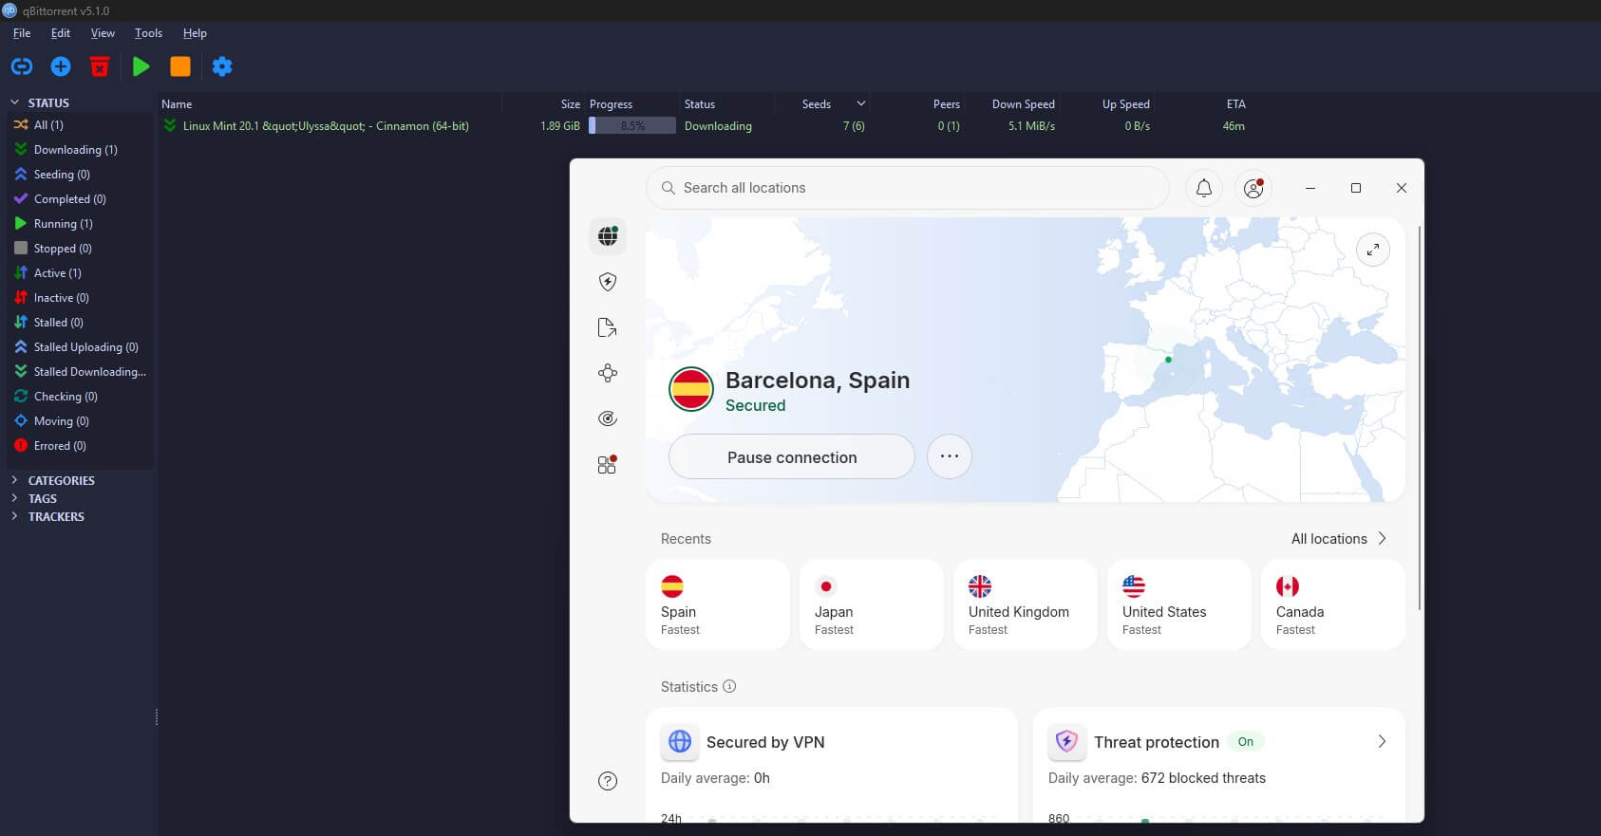The image size is (1601, 836).
Task: Connect to United Kingdom recent location
Action: pos(1026,604)
